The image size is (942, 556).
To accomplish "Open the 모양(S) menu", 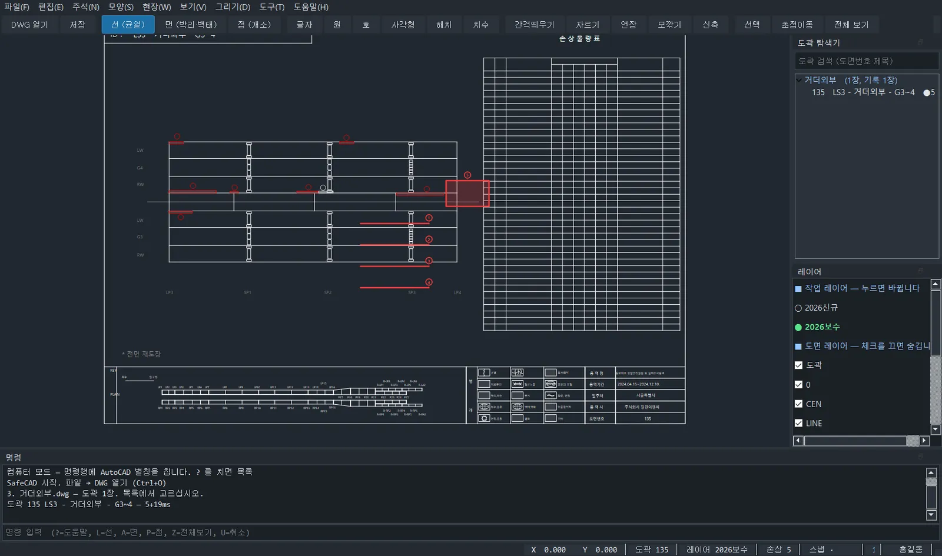I will coord(121,7).
